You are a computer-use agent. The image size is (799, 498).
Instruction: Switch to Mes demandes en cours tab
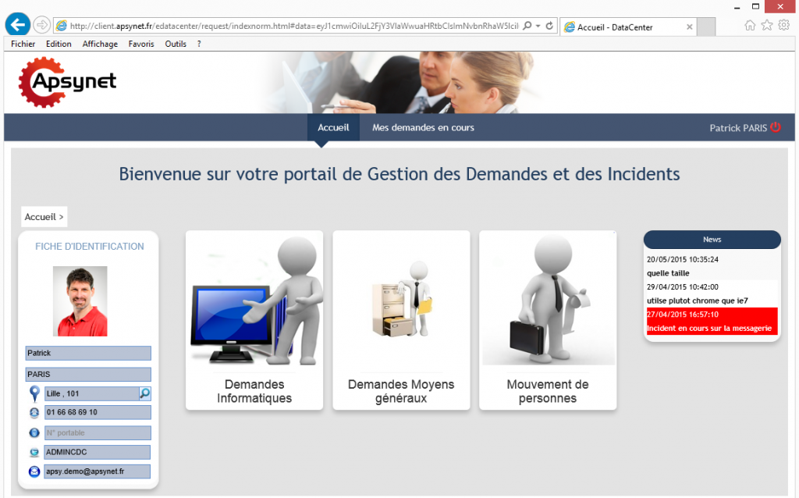coord(423,127)
